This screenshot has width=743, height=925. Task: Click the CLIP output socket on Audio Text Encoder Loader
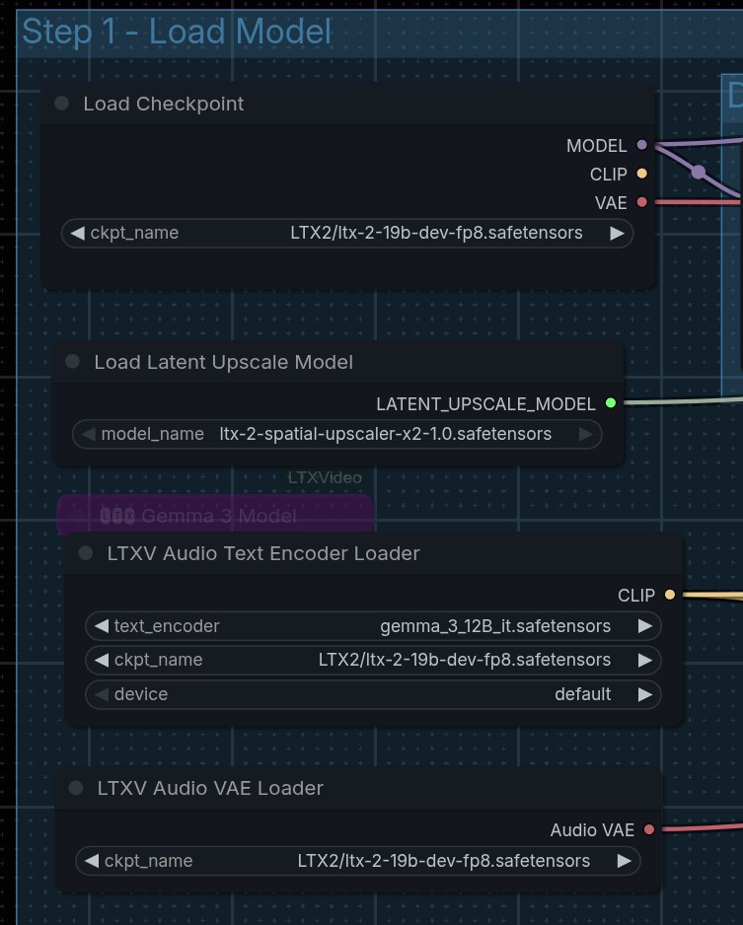[670, 595]
